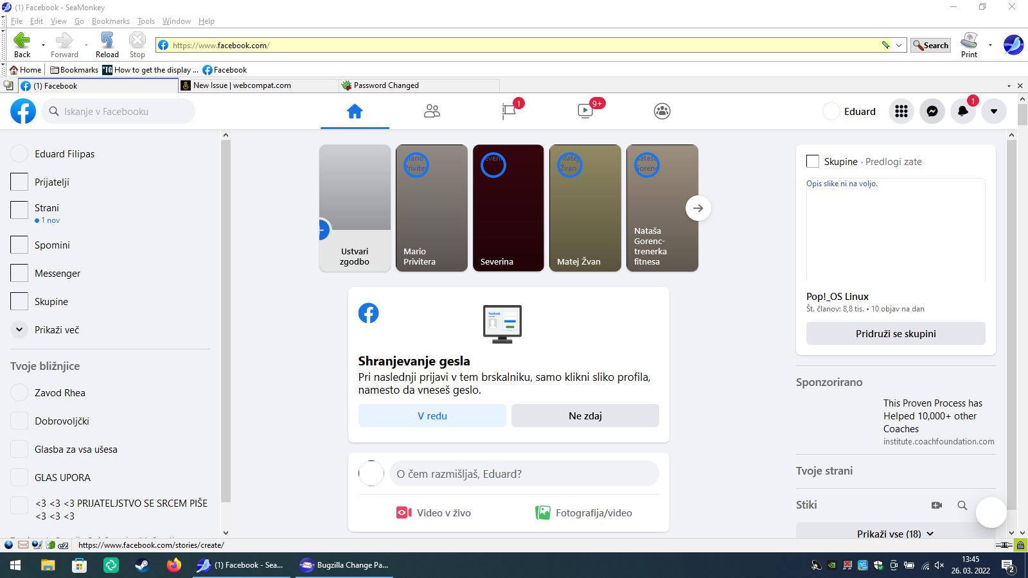Click the Navigator globe status bar icon
Screen dimensions: 1028x578
click(x=9, y=545)
